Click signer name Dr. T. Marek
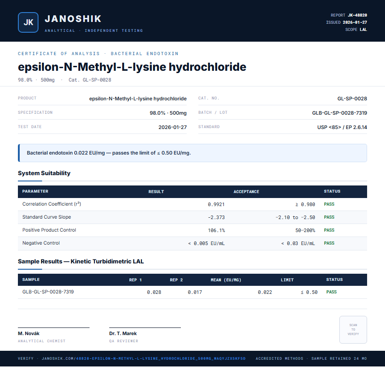The height and width of the screenshot is (379, 385). point(123,334)
